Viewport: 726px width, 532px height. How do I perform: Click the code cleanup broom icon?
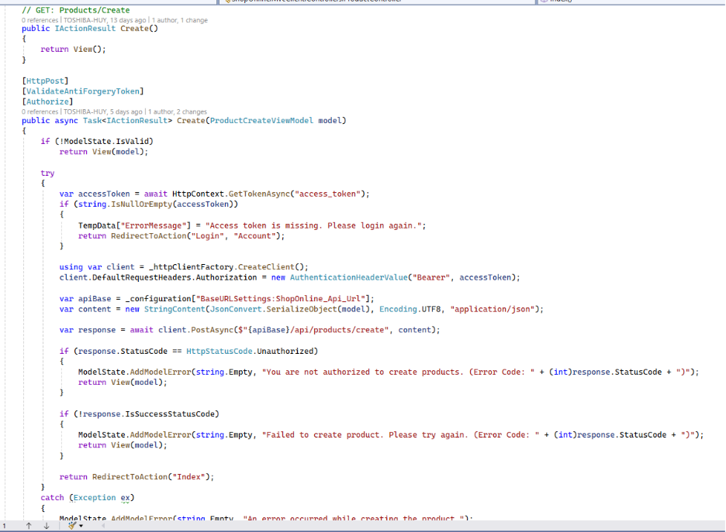point(72,525)
